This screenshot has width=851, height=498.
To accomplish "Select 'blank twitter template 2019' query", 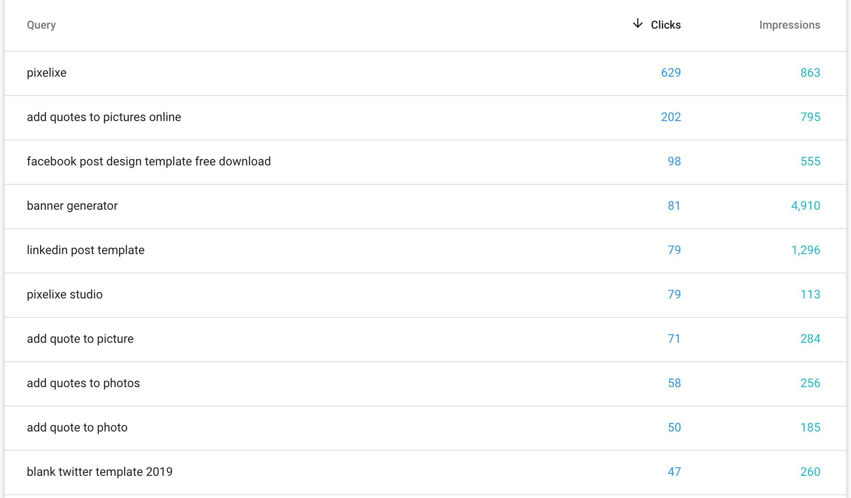I will pos(100,472).
